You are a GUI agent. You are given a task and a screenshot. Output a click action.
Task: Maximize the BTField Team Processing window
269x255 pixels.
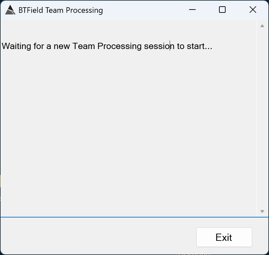222,10
